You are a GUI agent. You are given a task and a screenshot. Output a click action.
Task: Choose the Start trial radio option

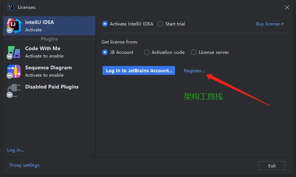(160, 24)
